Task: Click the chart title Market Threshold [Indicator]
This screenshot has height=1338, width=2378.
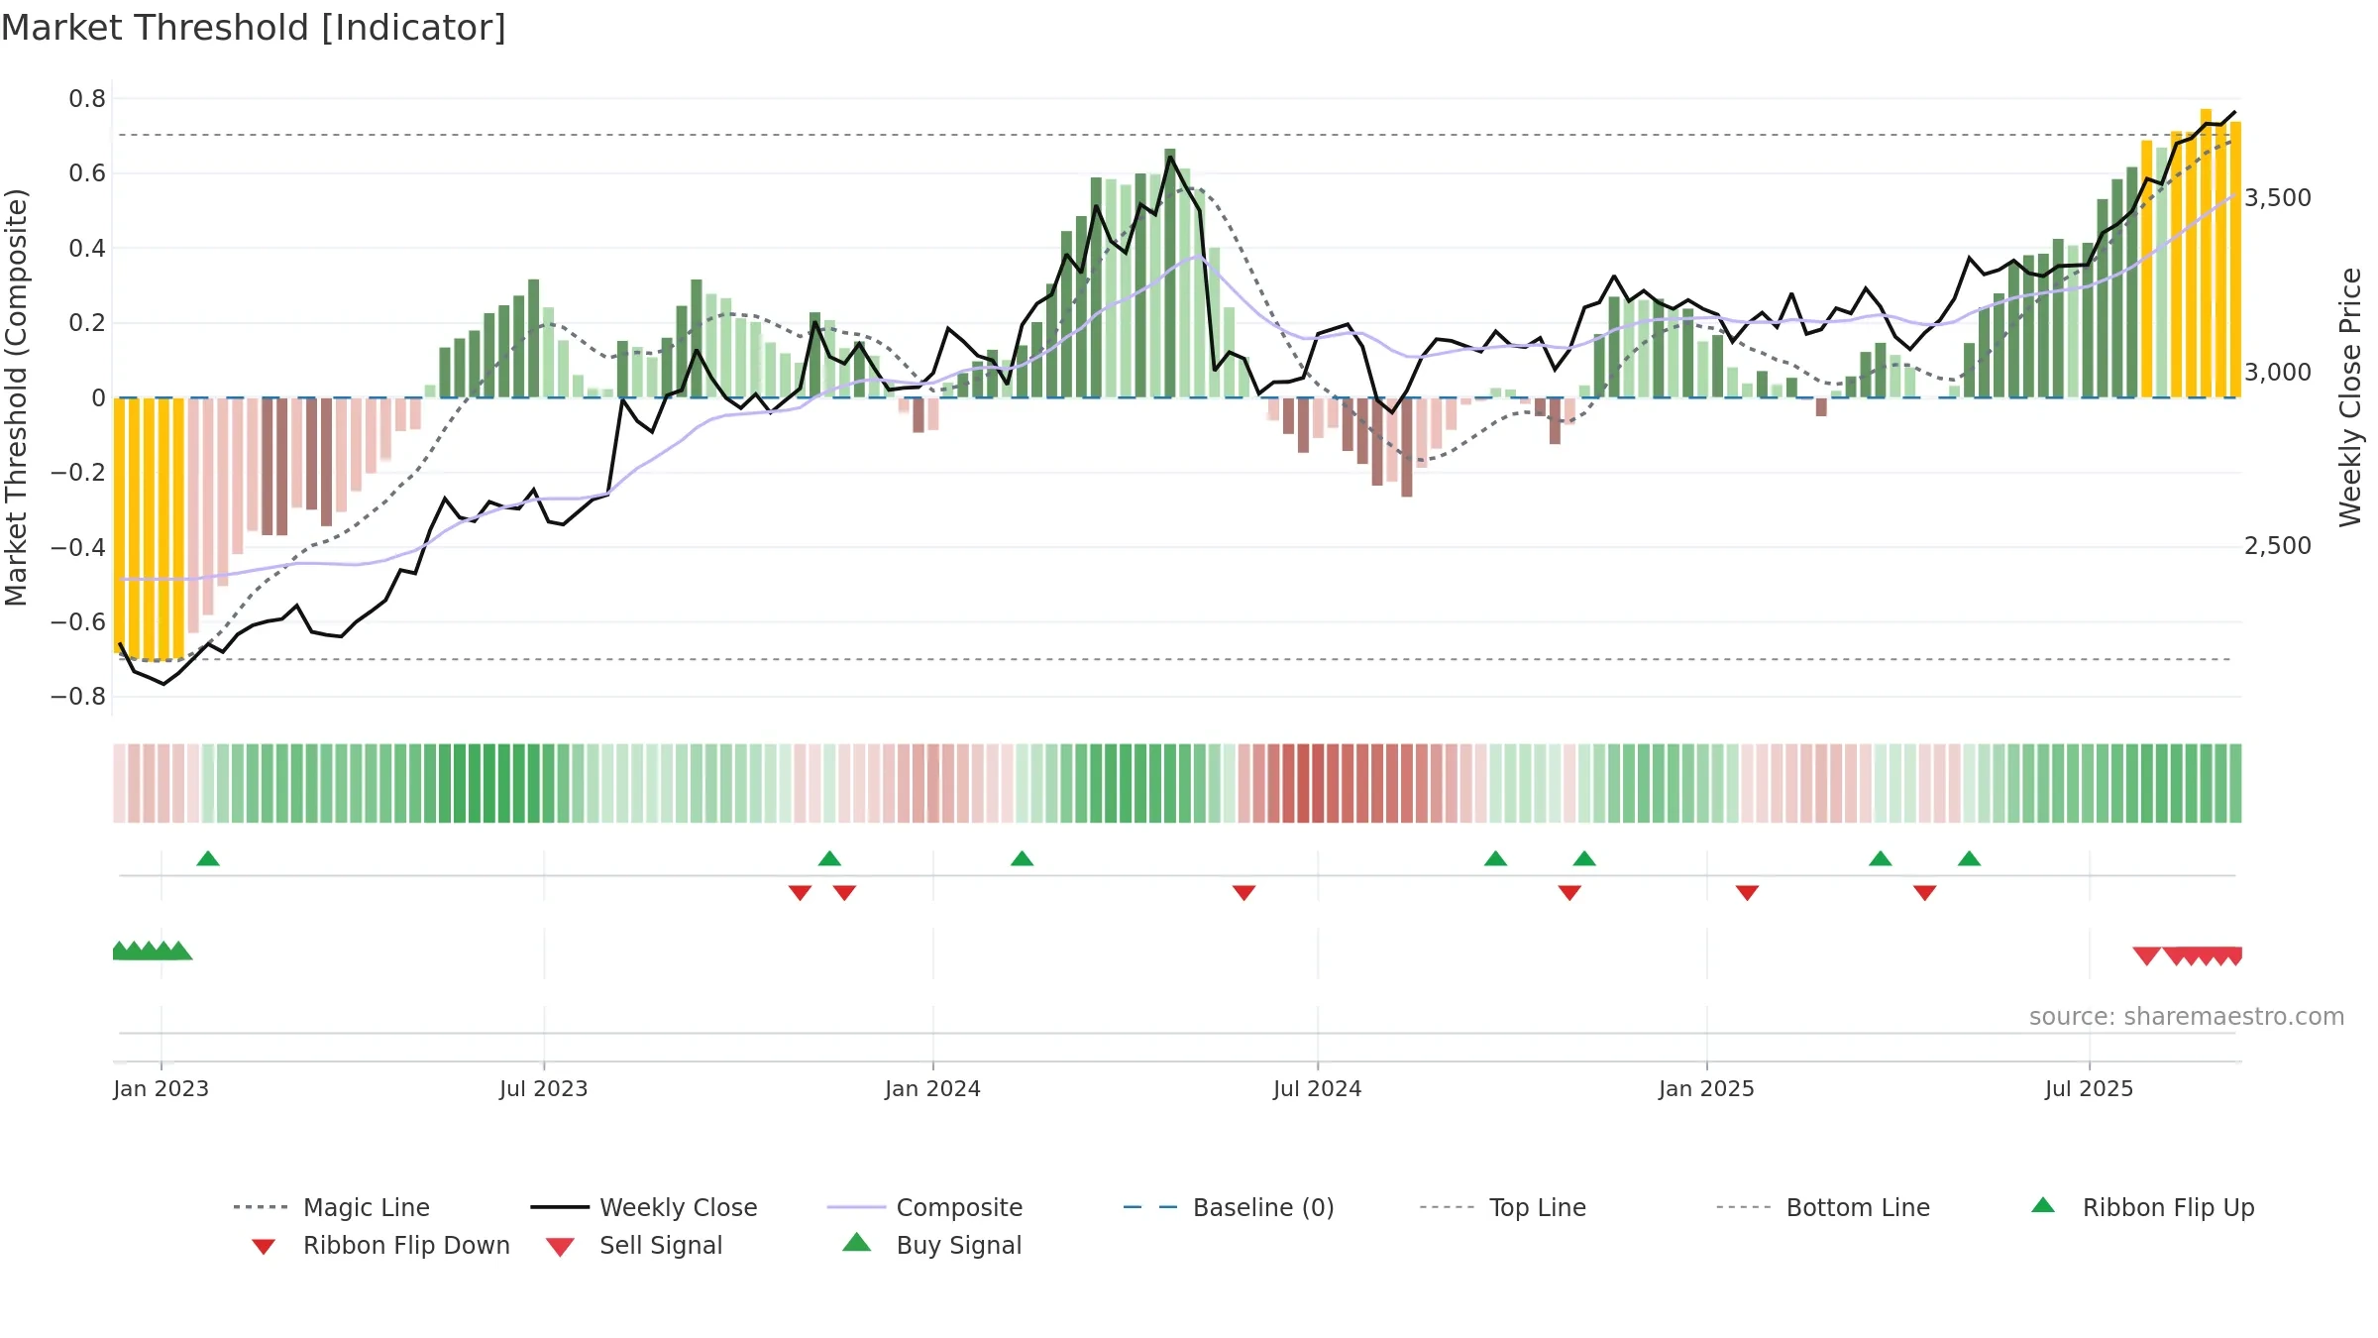Action: click(x=254, y=28)
